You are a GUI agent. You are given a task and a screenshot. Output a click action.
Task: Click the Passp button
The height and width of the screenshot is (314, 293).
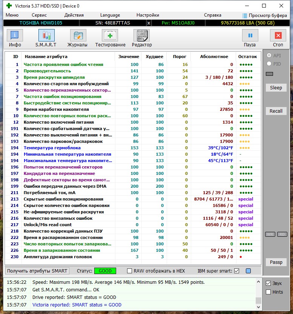point(276,262)
